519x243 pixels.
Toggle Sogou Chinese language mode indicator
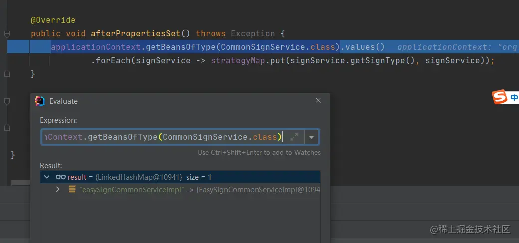tap(514, 97)
